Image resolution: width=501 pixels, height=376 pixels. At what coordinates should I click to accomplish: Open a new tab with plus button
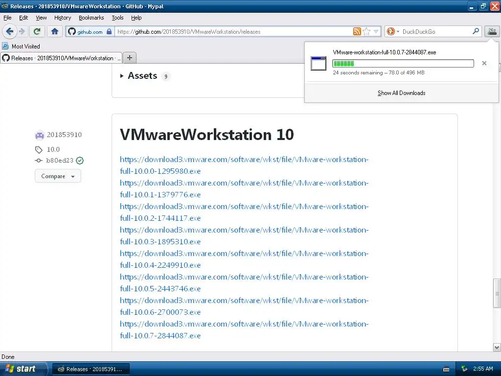coord(129,58)
